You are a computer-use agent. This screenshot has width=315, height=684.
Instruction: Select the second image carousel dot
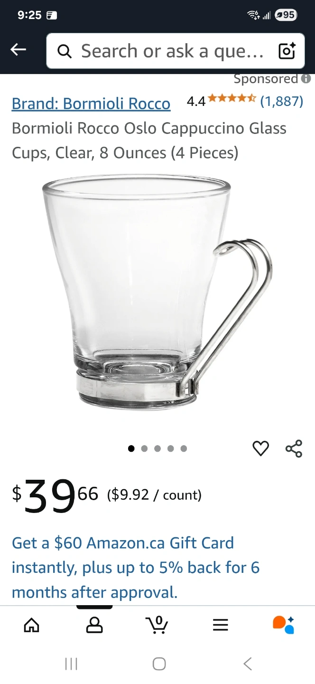(x=145, y=448)
